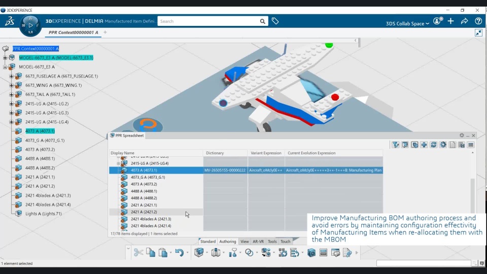Open dropdown arrow next to Paste icon

tap(171, 253)
